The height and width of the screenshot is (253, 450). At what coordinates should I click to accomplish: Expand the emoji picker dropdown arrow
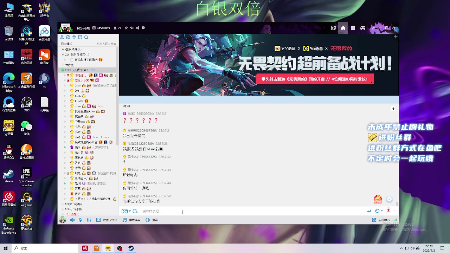(x=130, y=211)
